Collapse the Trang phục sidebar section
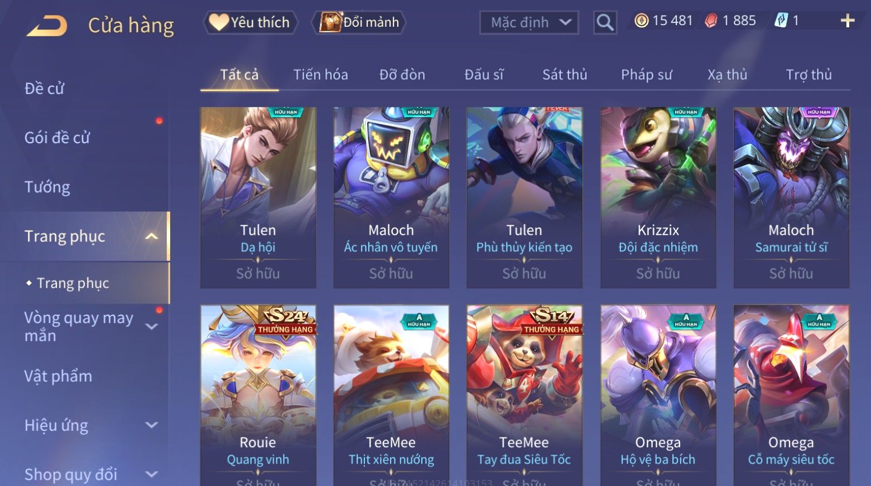This screenshot has width=871, height=486. tap(151, 236)
